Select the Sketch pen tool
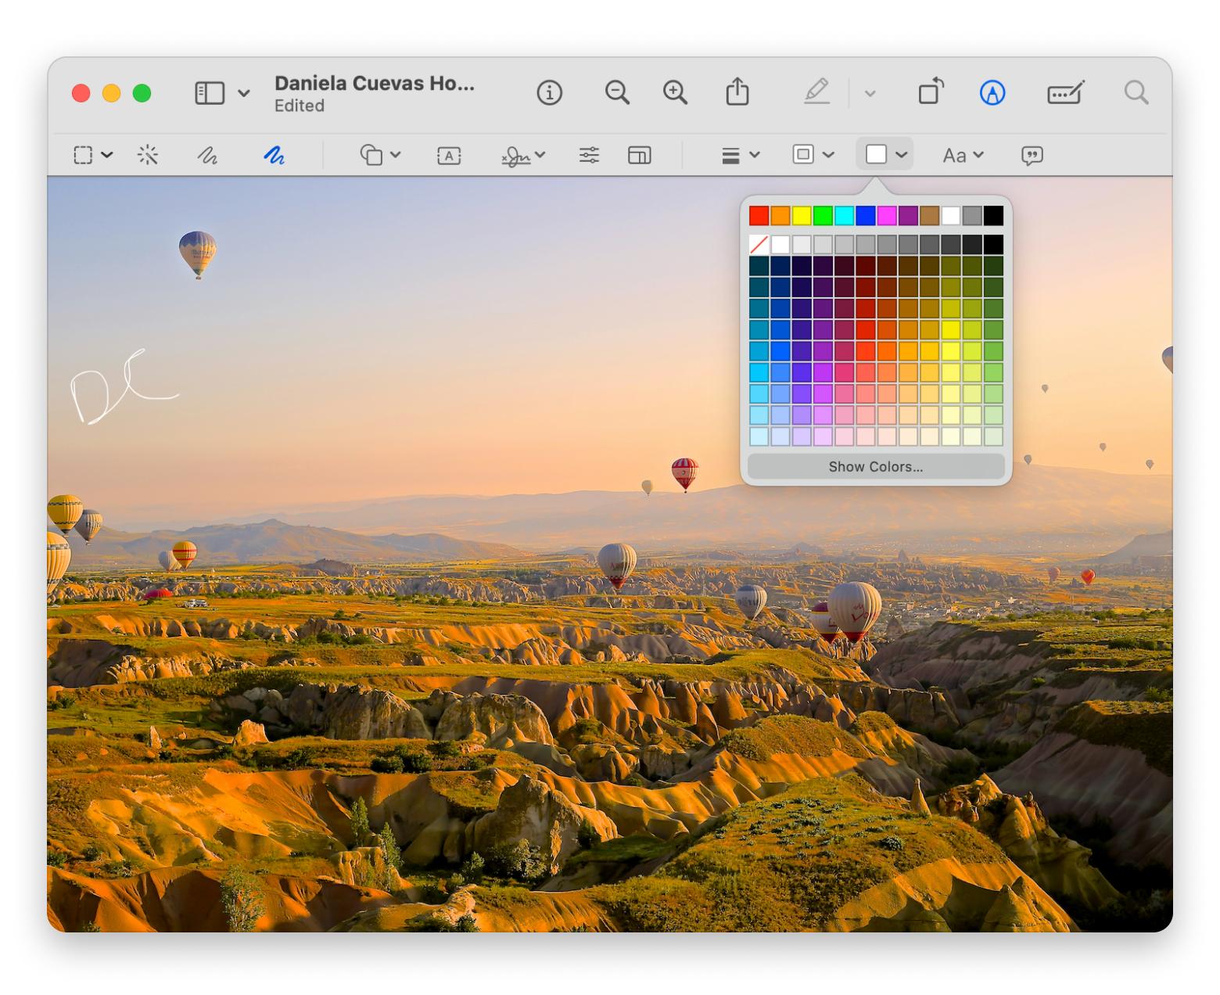1220x995 pixels. (x=207, y=155)
